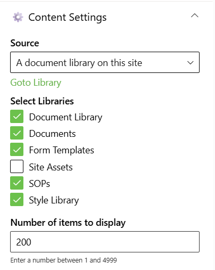215x270 pixels.
Task: Click the 'Enter a number between 1 and 4999' hint
Action: pyautogui.click(x=63, y=260)
